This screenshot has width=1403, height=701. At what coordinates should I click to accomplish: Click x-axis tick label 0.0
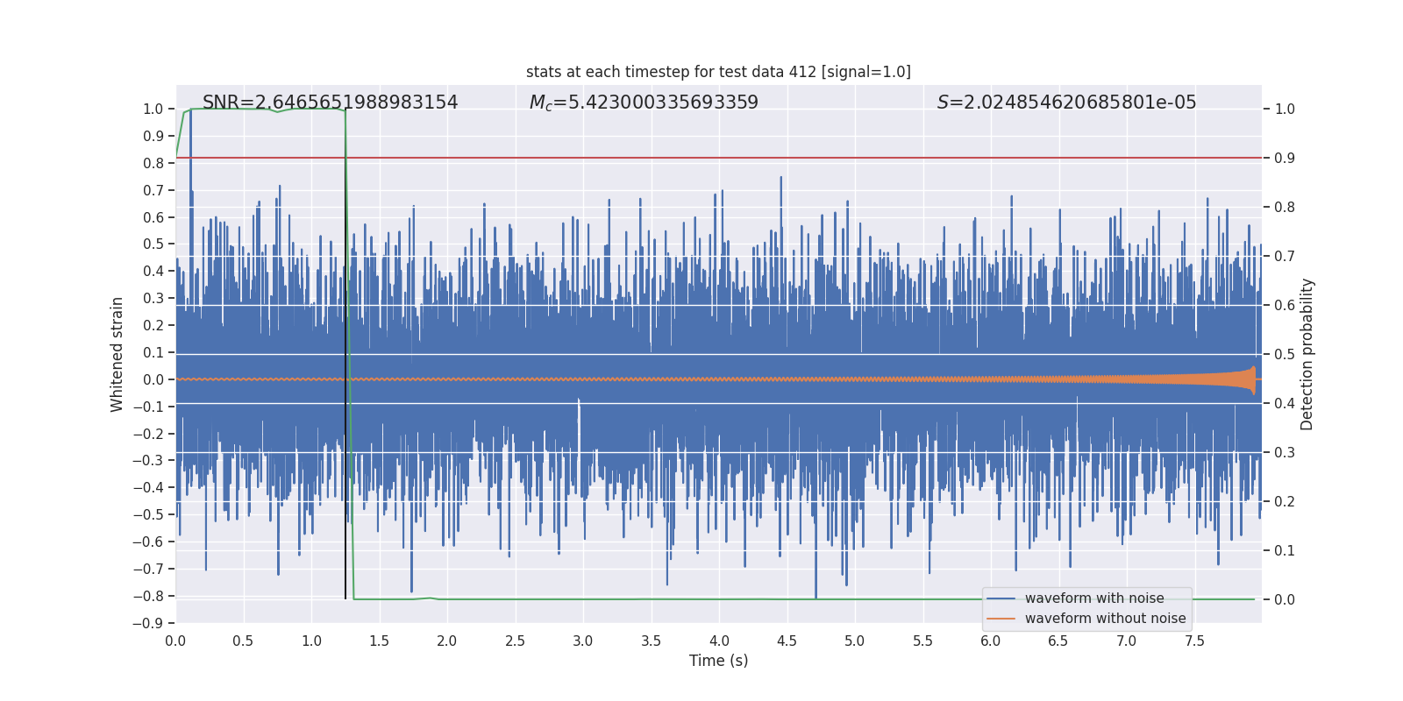pos(175,641)
